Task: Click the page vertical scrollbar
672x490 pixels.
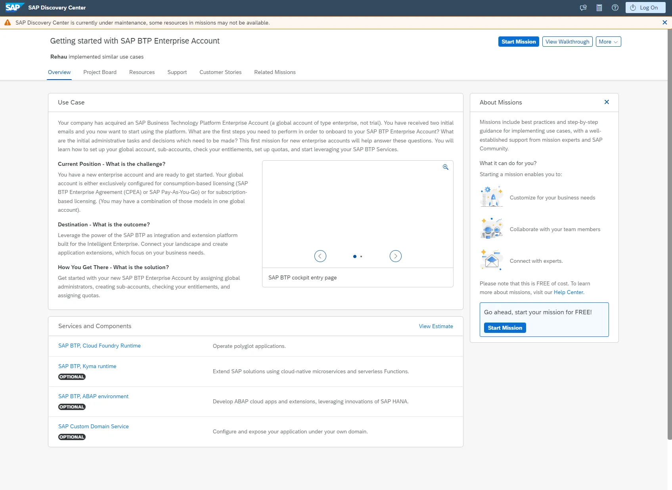Action: pos(669,237)
